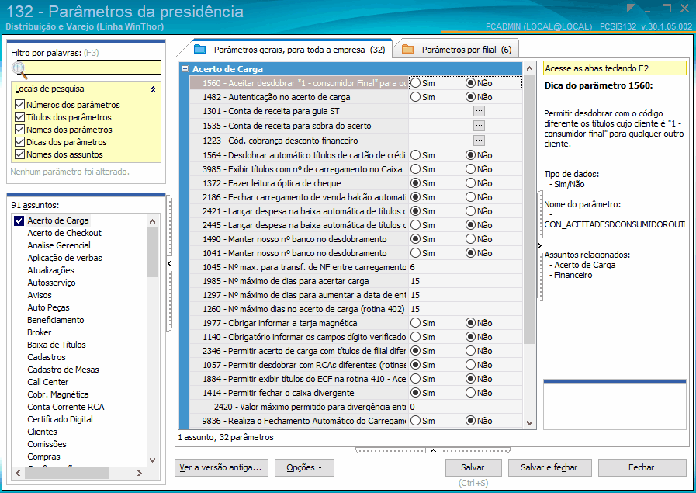The image size is (696, 493).
Task: Open lookup for 1223 Cód. cobrança desconto financeiro
Action: [479, 141]
